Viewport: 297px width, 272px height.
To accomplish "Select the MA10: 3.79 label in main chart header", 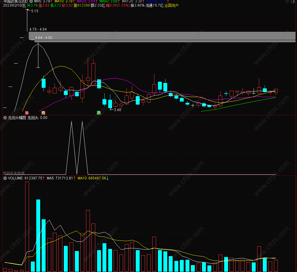I will 64,1.
